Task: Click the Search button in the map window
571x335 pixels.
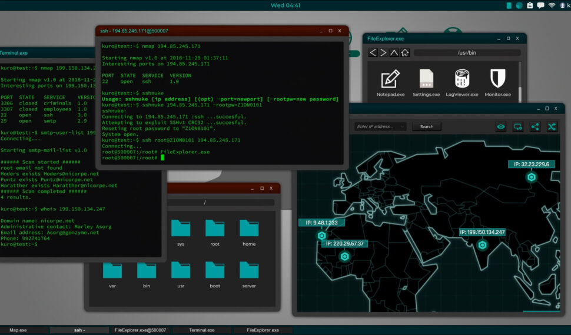Action: [427, 126]
